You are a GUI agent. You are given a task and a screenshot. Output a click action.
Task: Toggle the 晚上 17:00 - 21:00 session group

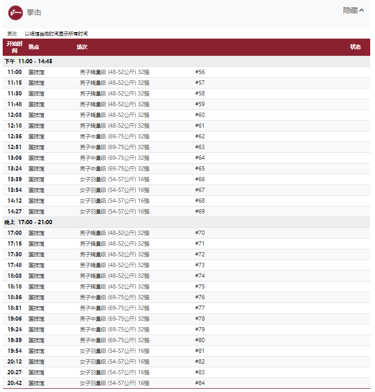186,222
